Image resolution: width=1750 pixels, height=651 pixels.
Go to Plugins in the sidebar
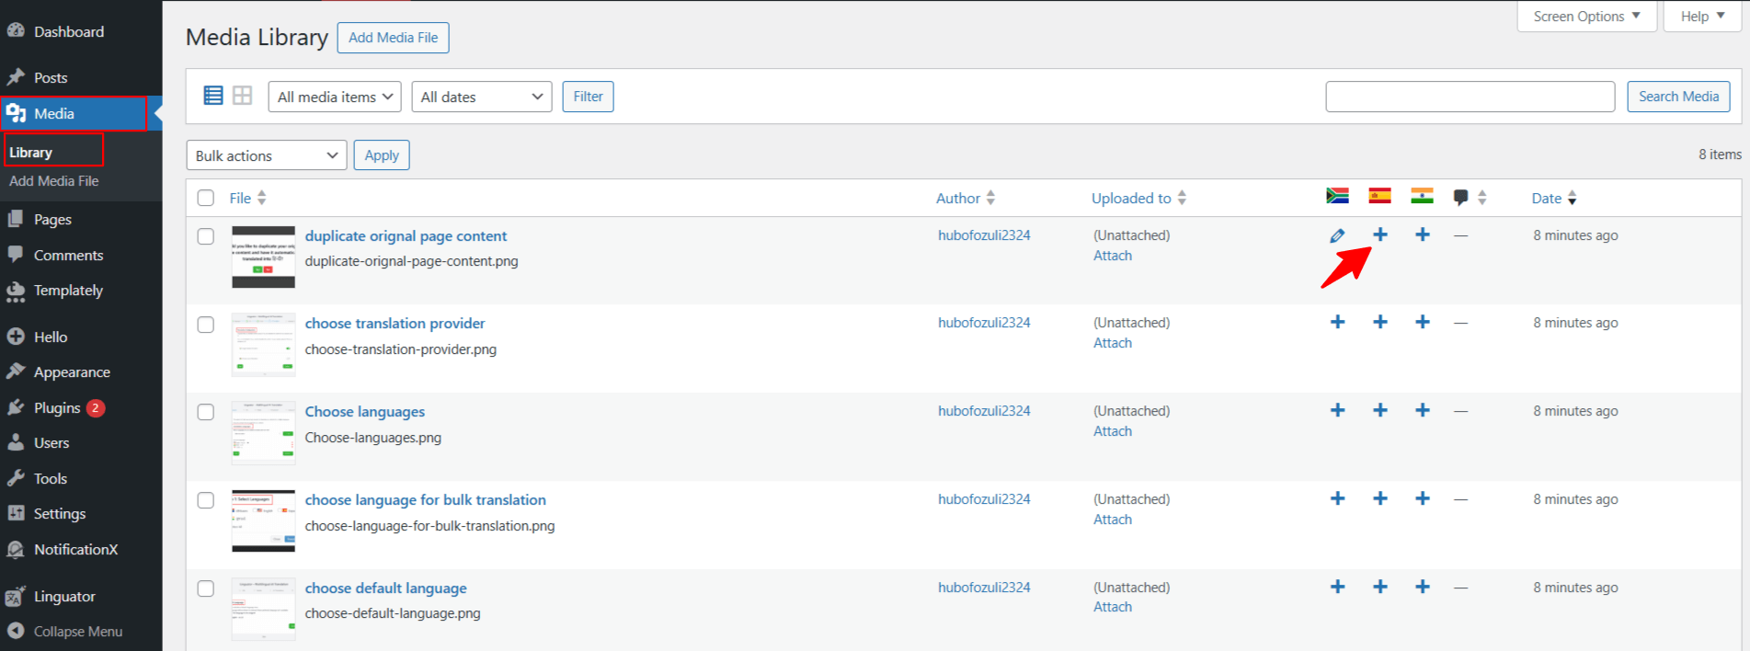tap(57, 407)
